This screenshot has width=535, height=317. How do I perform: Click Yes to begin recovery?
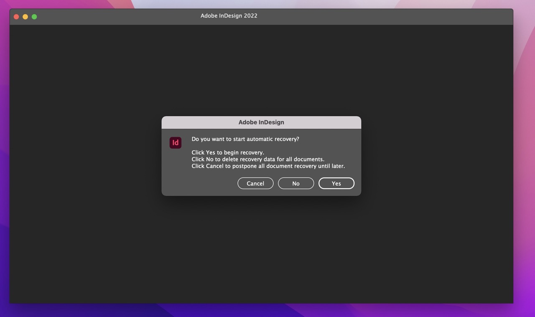336,183
